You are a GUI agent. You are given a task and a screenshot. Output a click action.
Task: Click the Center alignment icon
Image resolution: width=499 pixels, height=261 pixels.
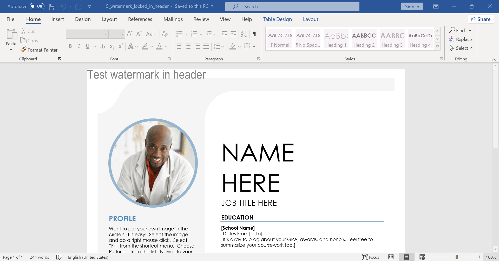[188, 46]
